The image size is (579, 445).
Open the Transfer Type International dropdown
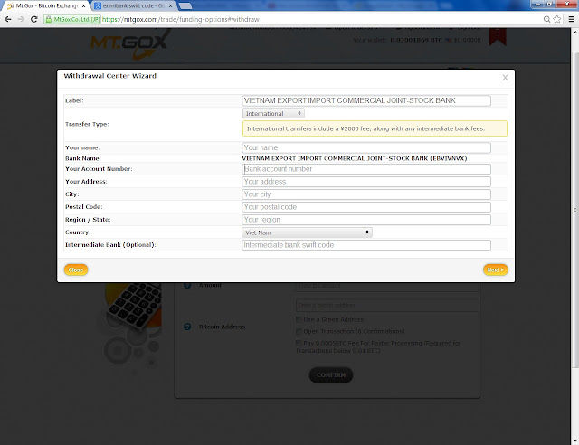273,113
